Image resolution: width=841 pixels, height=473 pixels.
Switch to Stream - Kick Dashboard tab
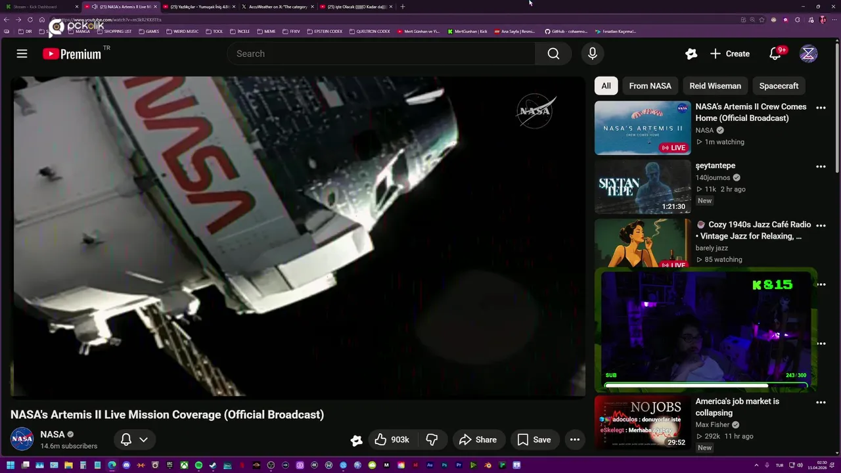click(41, 7)
